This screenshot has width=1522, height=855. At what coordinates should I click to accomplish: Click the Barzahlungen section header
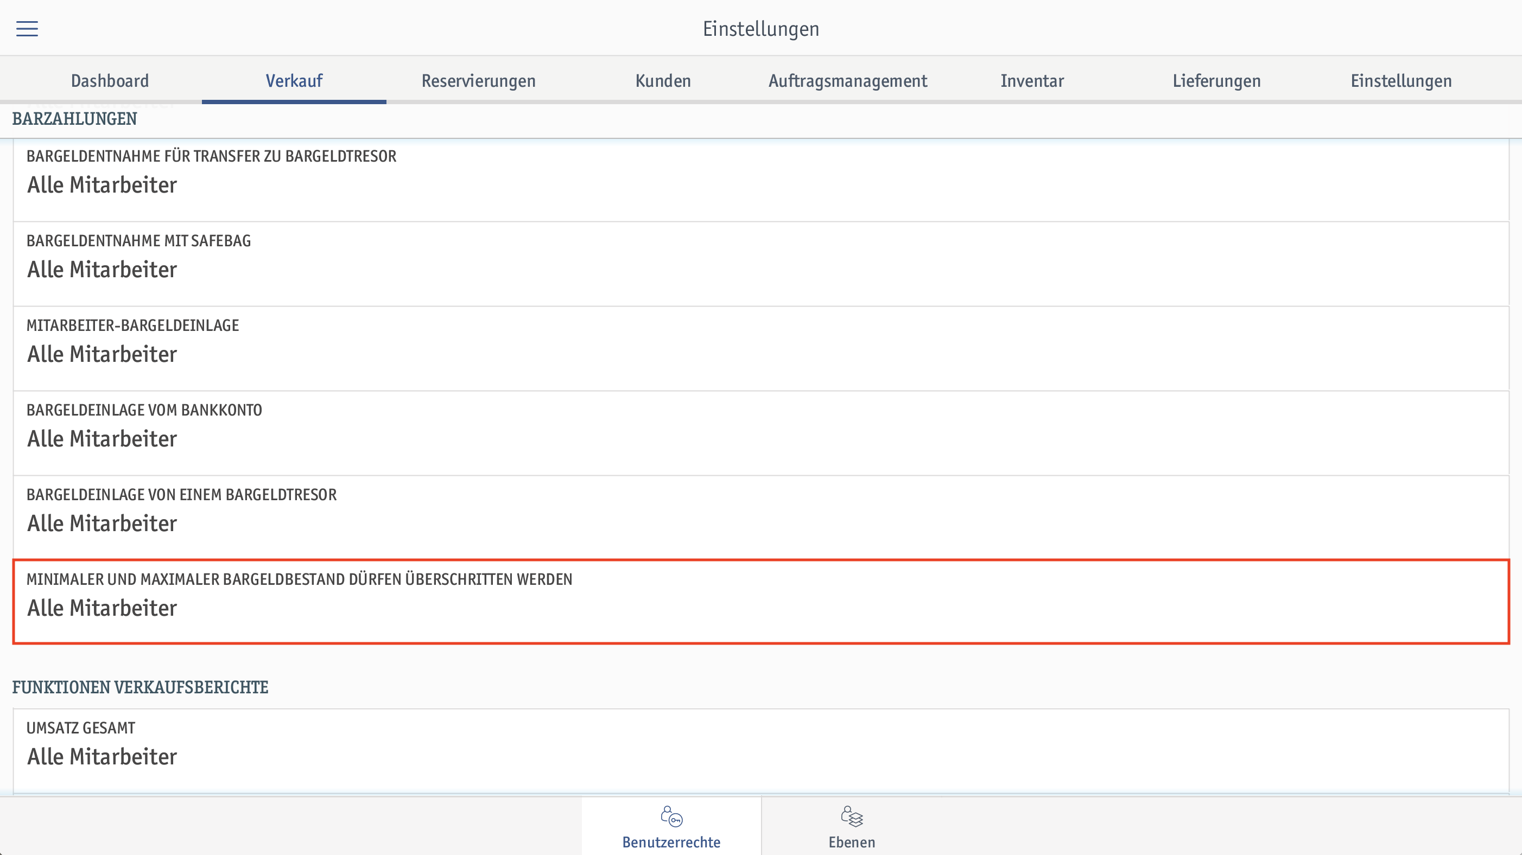74,119
